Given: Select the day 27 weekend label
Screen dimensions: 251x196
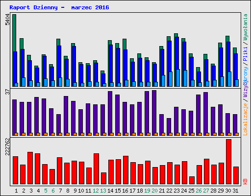Looking at the screenshot, I should tap(206, 191).
